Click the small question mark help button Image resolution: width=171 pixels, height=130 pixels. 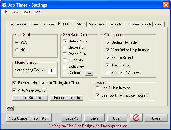(10, 109)
